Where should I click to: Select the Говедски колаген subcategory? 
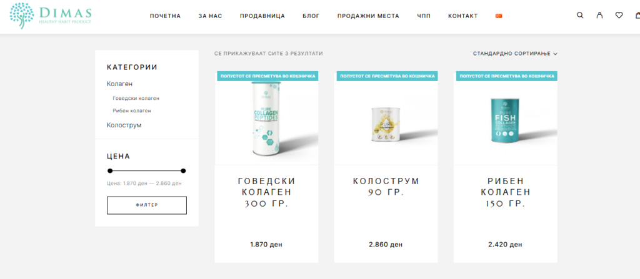[x=136, y=98]
